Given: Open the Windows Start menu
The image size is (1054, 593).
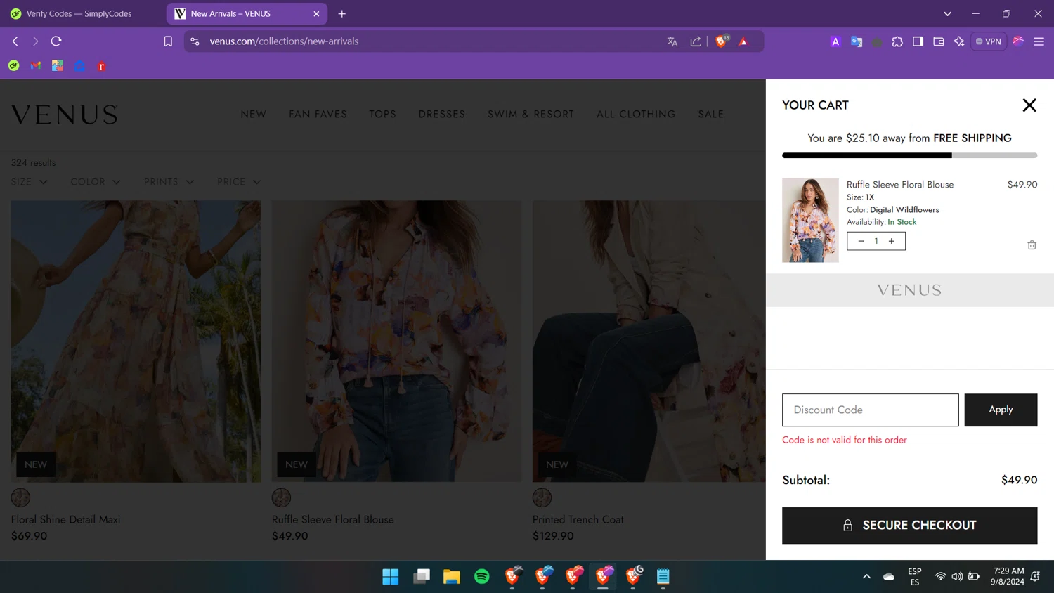Looking at the screenshot, I should tap(391, 577).
